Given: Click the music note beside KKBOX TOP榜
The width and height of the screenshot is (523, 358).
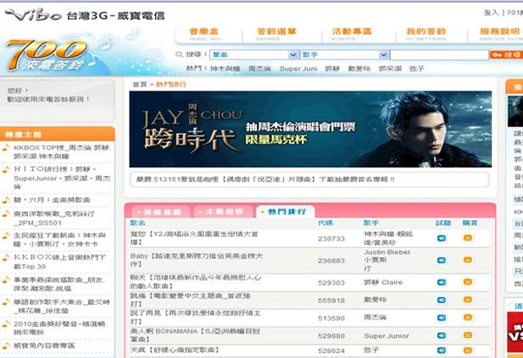Looking at the screenshot, I should tap(6, 148).
